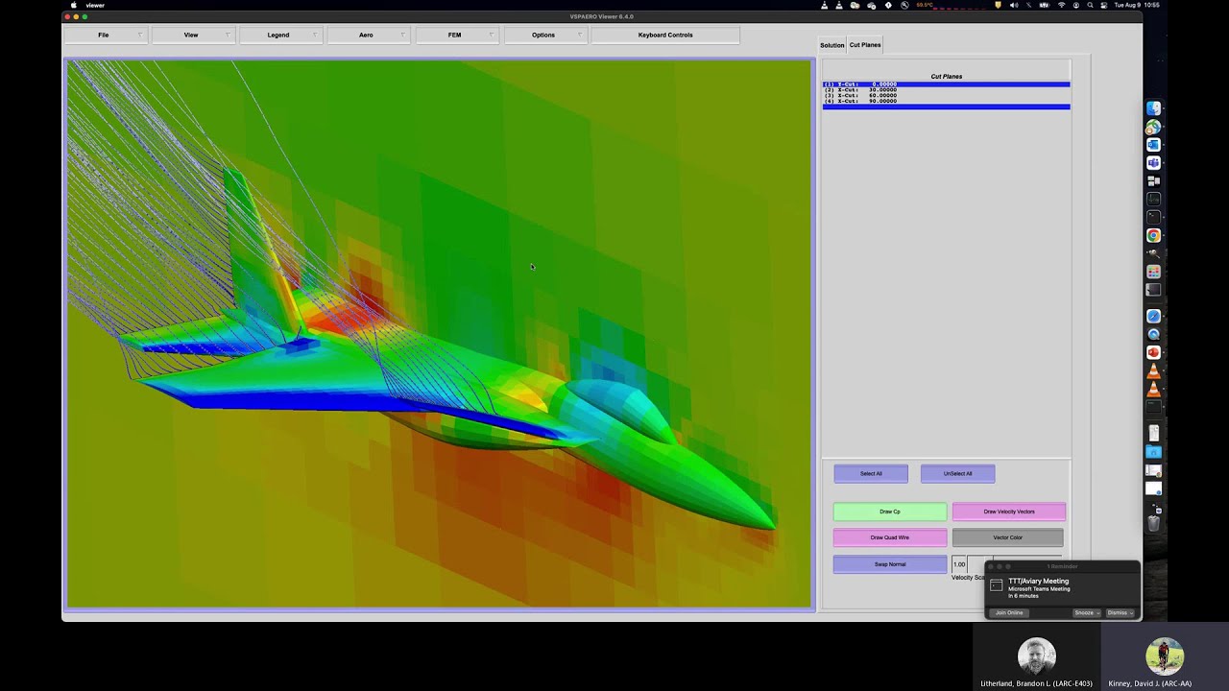Click the TTT/Aviary Meeting reminder title
The image size is (1229, 691).
pyautogui.click(x=1038, y=581)
